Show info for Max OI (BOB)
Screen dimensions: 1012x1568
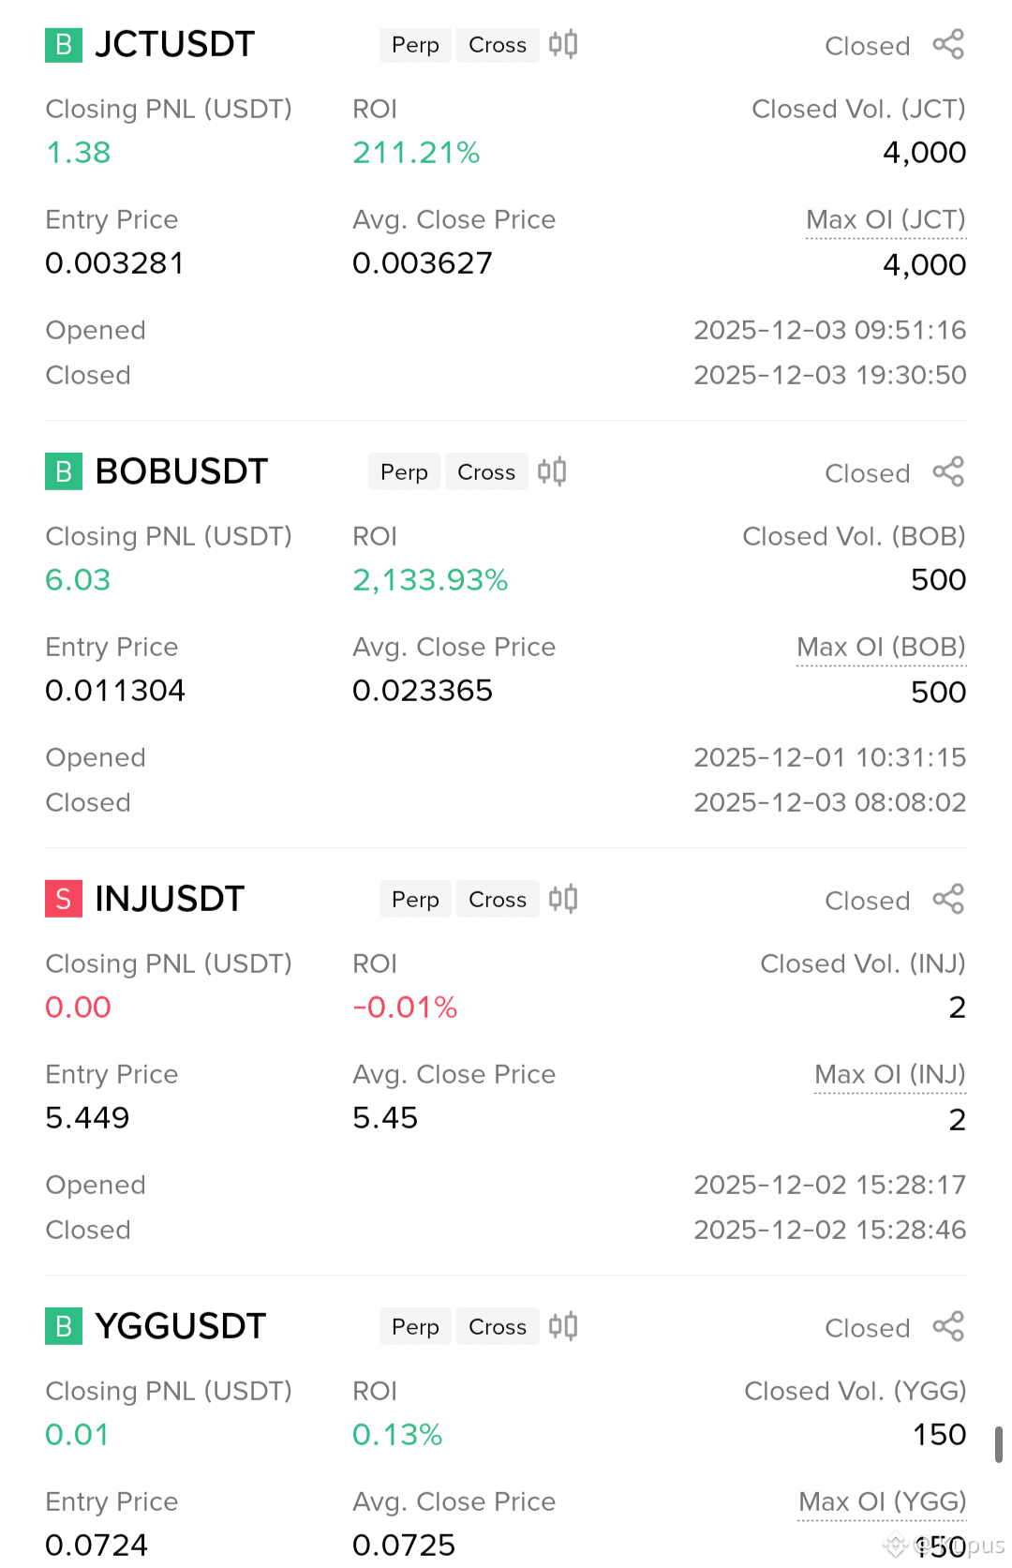(x=881, y=648)
